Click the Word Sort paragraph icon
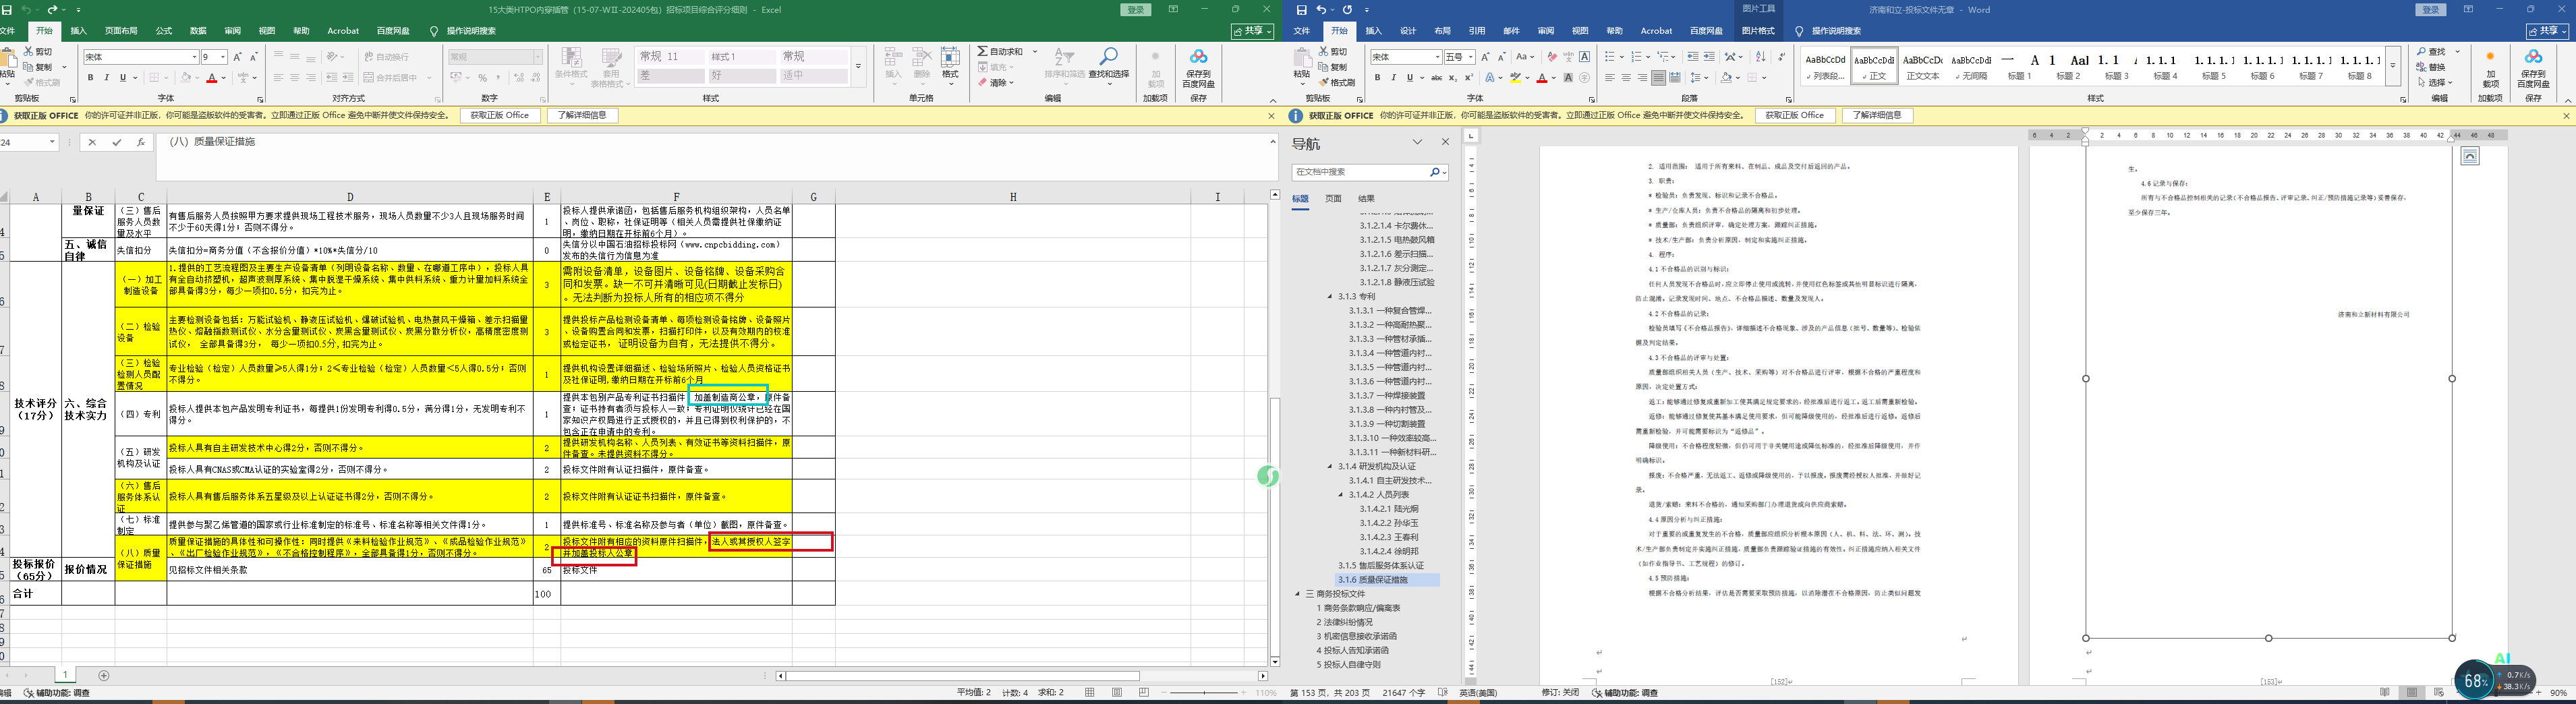The height and width of the screenshot is (704, 2576). pos(1760,57)
